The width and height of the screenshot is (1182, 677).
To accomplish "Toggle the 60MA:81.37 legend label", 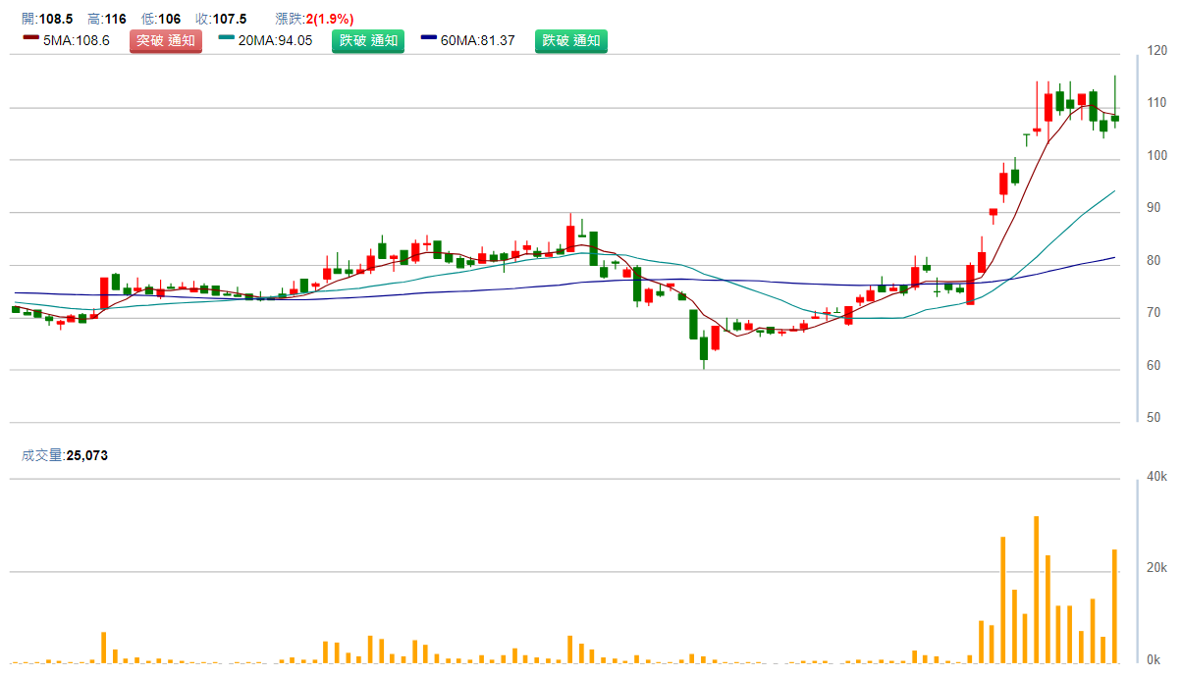I will 478,41.
